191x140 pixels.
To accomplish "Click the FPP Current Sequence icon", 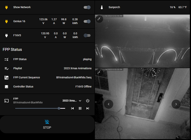I will pyautogui.click(x=6, y=78).
